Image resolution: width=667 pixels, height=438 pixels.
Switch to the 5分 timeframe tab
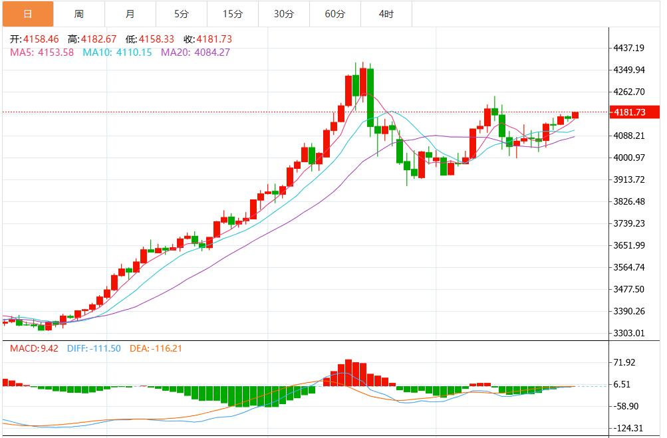click(x=182, y=14)
